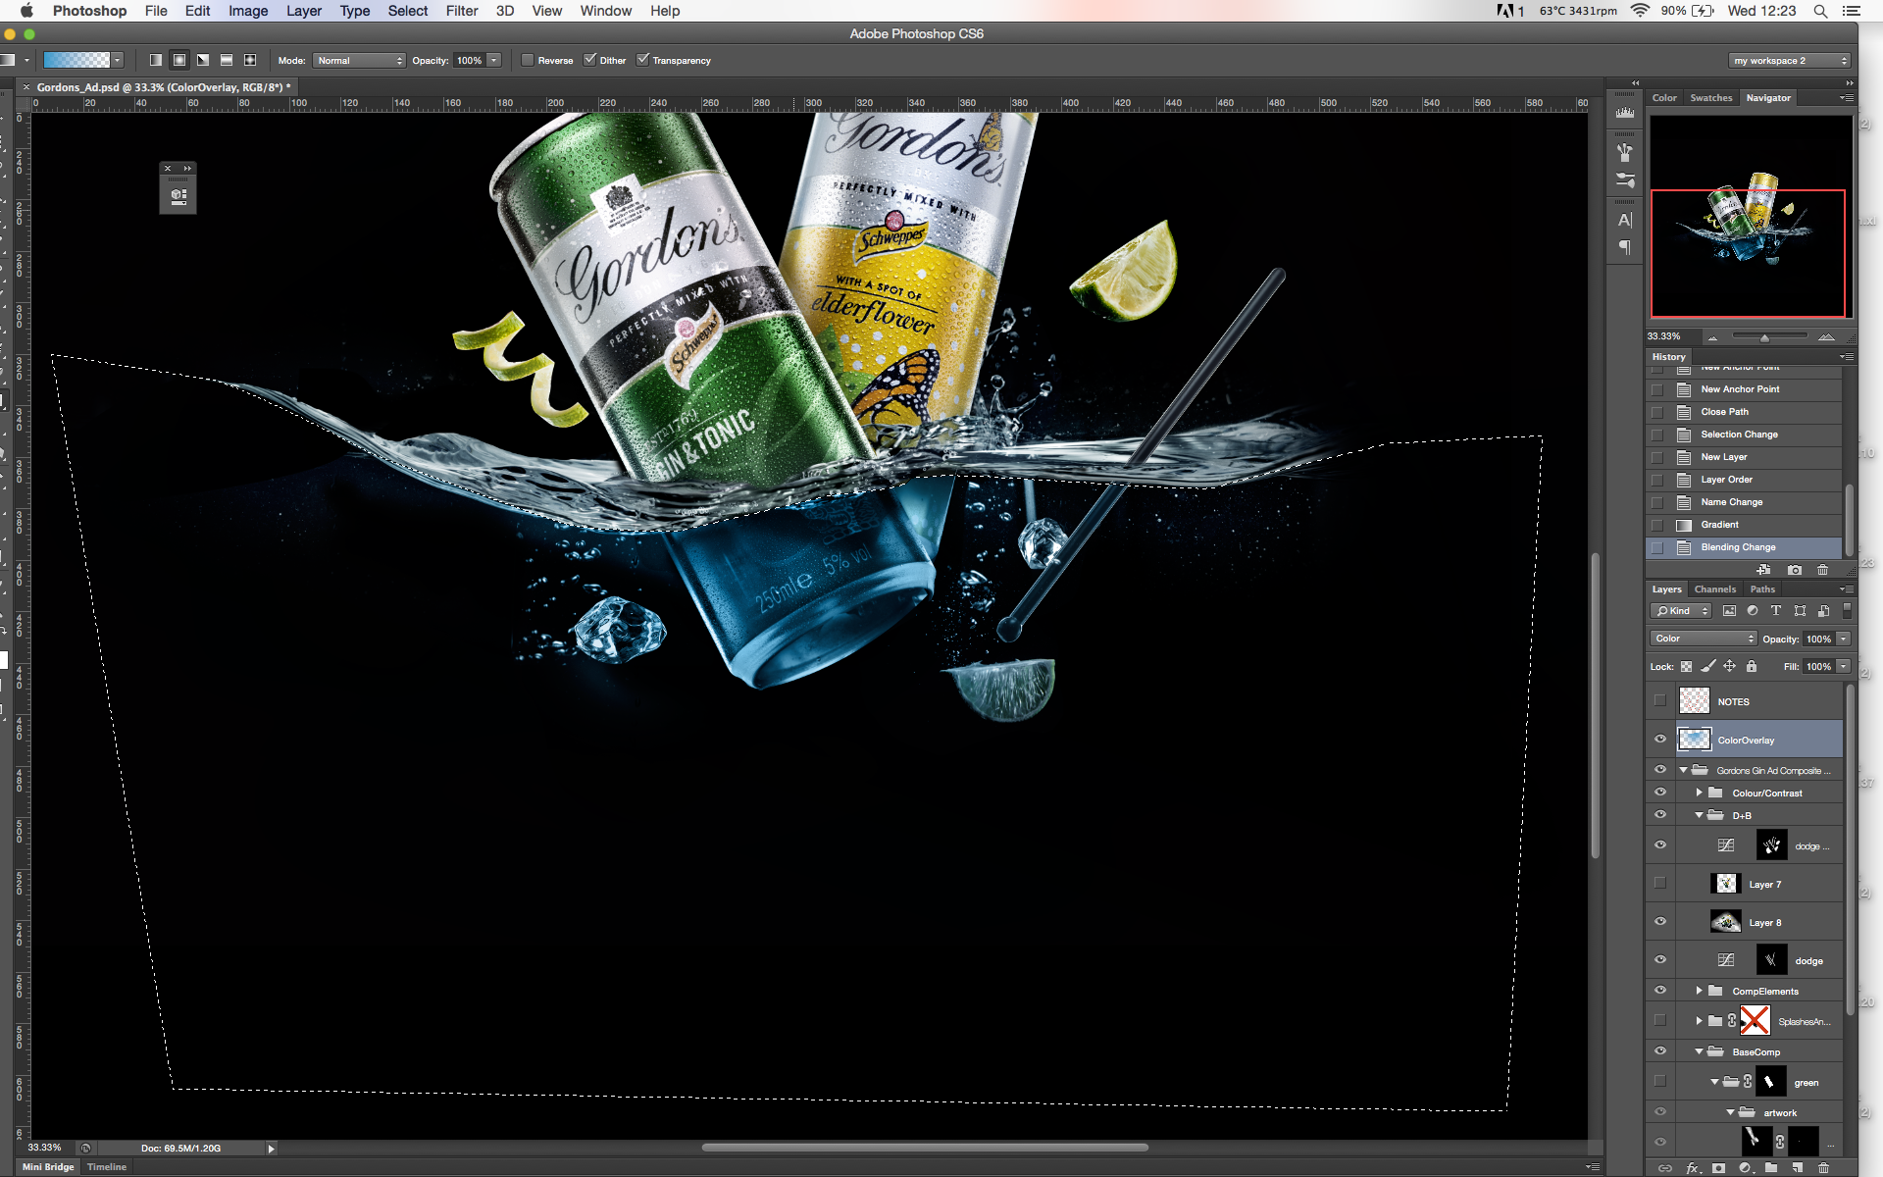This screenshot has height=1177, width=1883.
Task: Expand the Colour/Contrast group
Action: click(x=1700, y=793)
